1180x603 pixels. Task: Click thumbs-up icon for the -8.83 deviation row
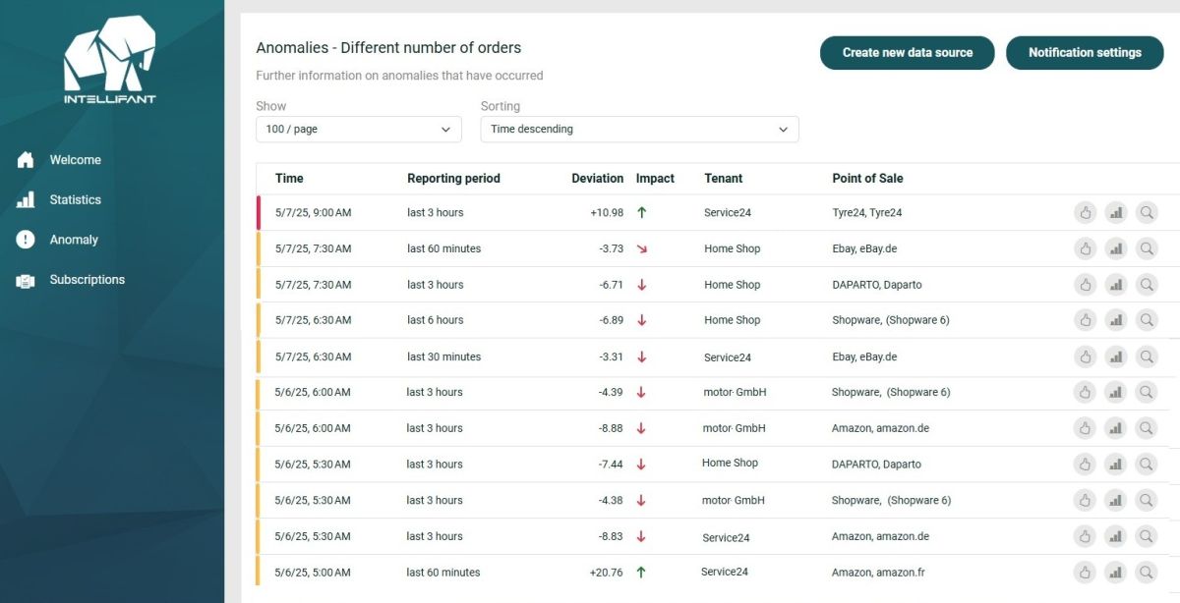point(1085,536)
